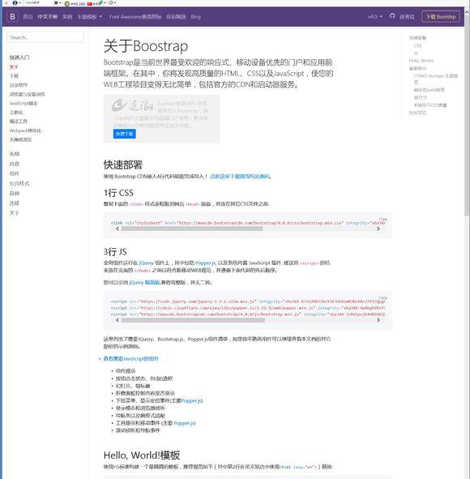Click the CSS code block horizontal scrollbar thumb
470x479 pixels.
click(x=192, y=229)
